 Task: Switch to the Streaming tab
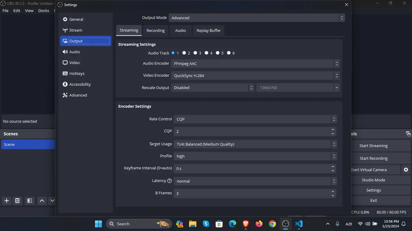click(x=129, y=30)
